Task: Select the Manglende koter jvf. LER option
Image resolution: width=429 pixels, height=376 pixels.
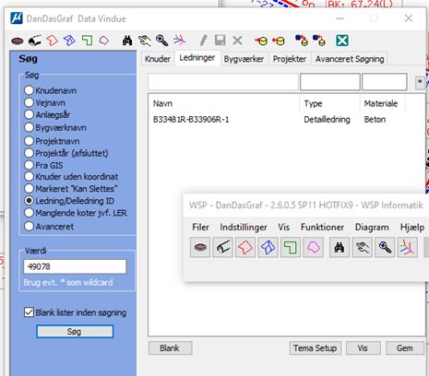Action: click(29, 213)
